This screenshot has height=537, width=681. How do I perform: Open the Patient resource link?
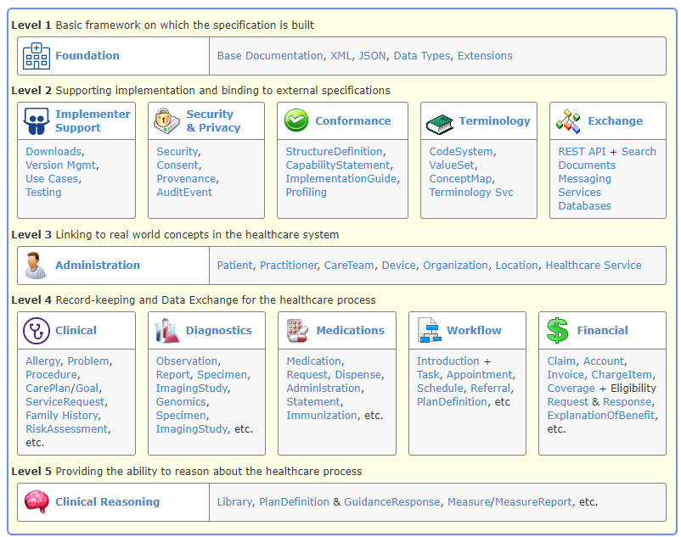point(234,266)
